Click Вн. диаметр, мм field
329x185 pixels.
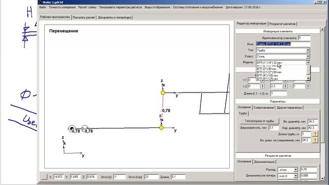(313, 121)
